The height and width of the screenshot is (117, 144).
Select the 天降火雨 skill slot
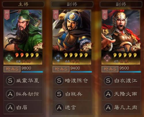pyautogui.click(x=121, y=94)
